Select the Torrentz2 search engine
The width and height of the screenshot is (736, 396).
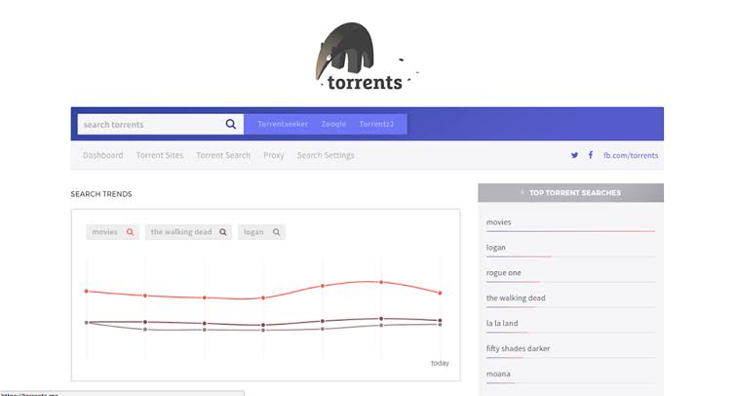click(x=376, y=124)
